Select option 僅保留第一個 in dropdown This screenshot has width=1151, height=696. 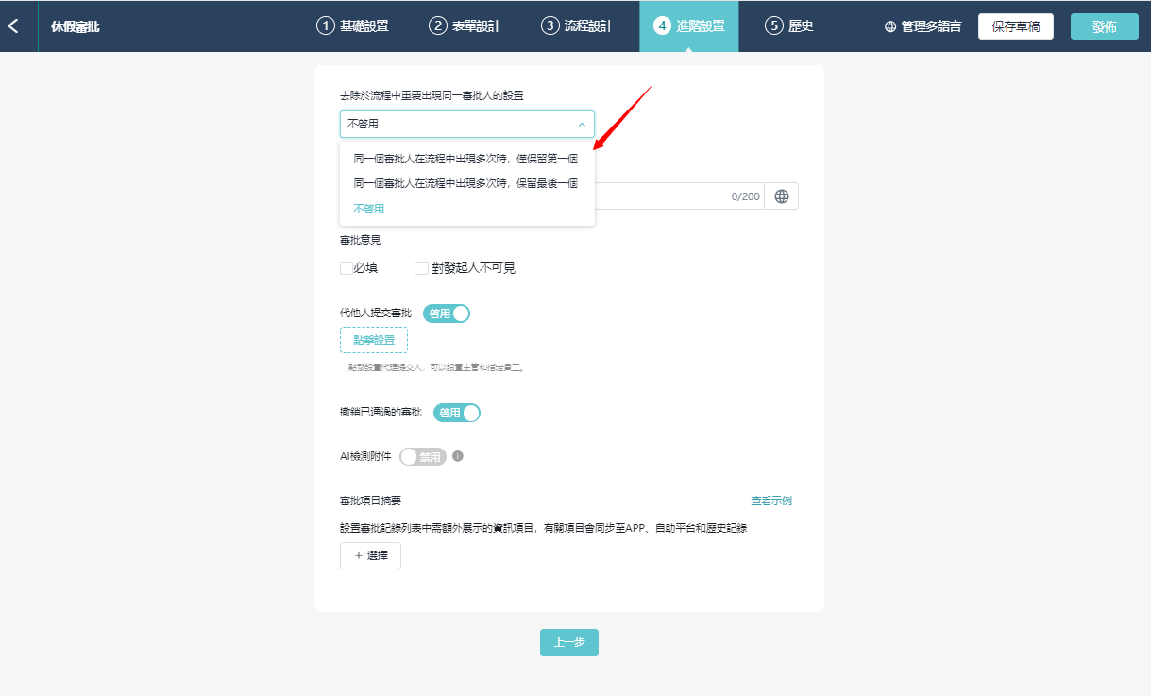click(465, 159)
